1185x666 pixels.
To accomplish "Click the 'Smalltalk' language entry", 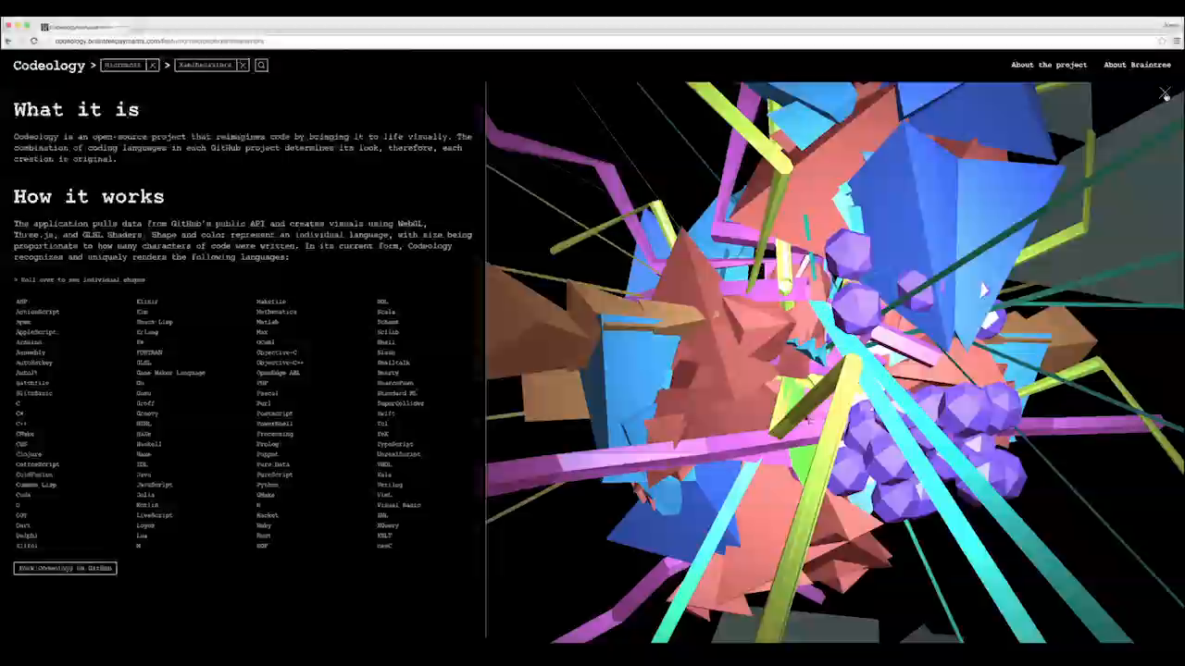I will pos(393,363).
